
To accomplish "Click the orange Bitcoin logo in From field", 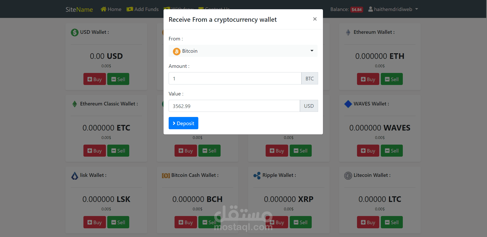I will click(177, 51).
